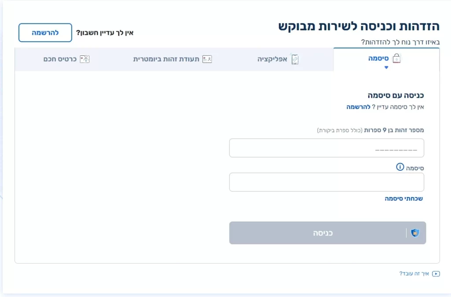Click the smart card icon beside כרטיס חכם
Viewport: 451px width, 297px height.
click(x=85, y=59)
